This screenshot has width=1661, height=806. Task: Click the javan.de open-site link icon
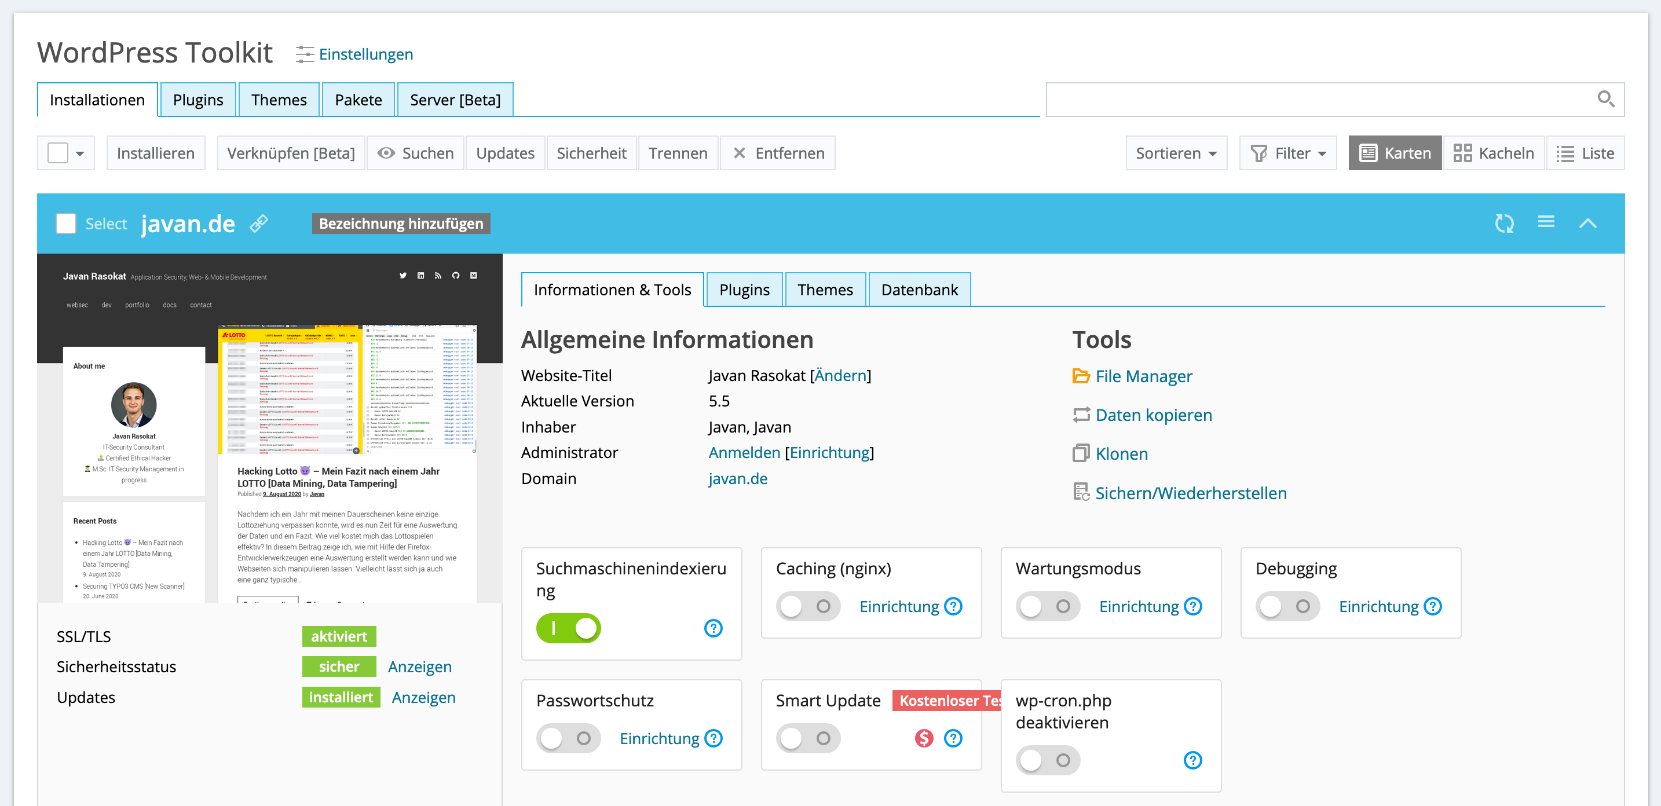[258, 224]
